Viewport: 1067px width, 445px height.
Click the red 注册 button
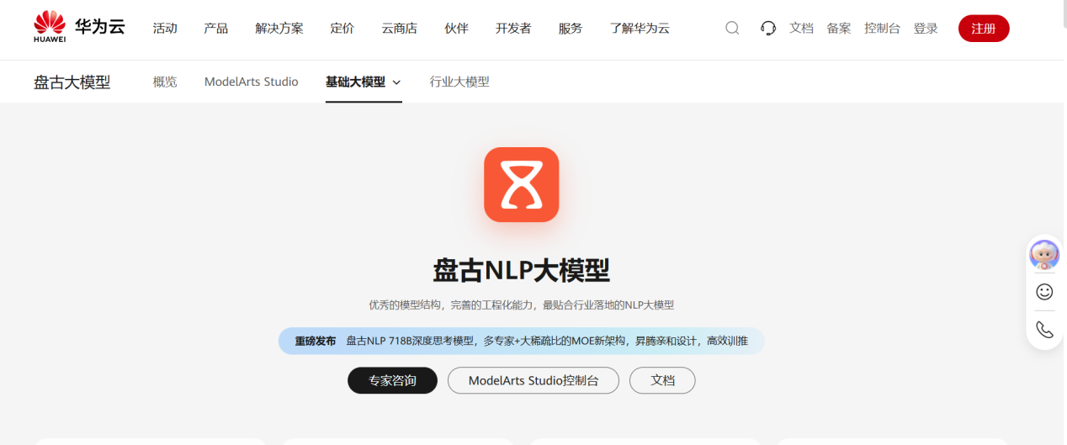[x=984, y=28]
